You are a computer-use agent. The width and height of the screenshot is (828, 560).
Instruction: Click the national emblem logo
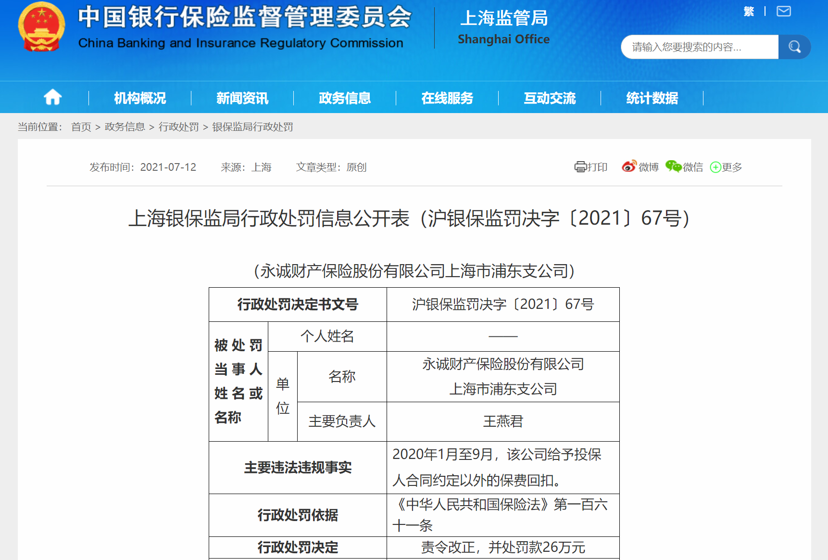[41, 26]
